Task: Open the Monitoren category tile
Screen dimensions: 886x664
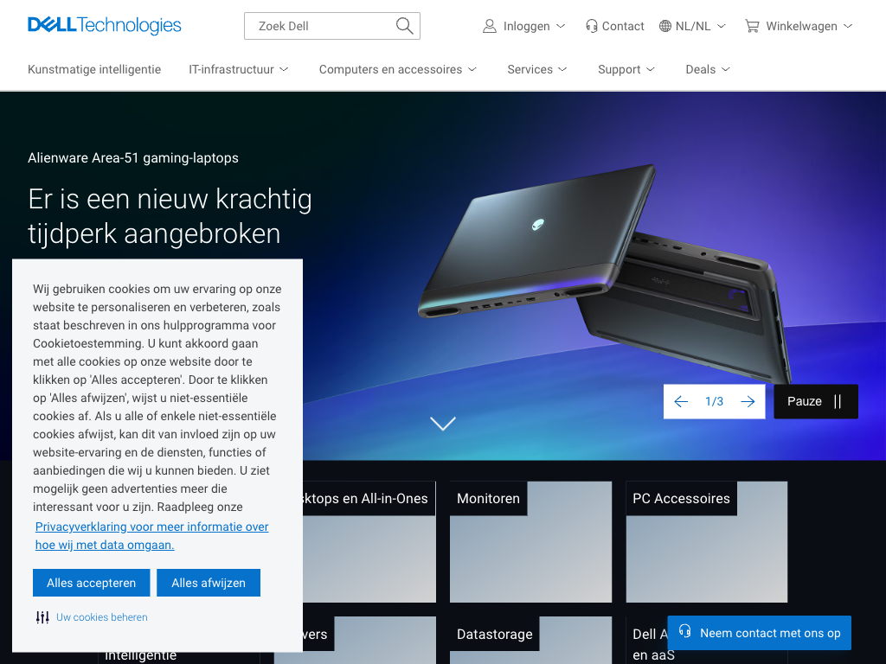Action: point(530,541)
